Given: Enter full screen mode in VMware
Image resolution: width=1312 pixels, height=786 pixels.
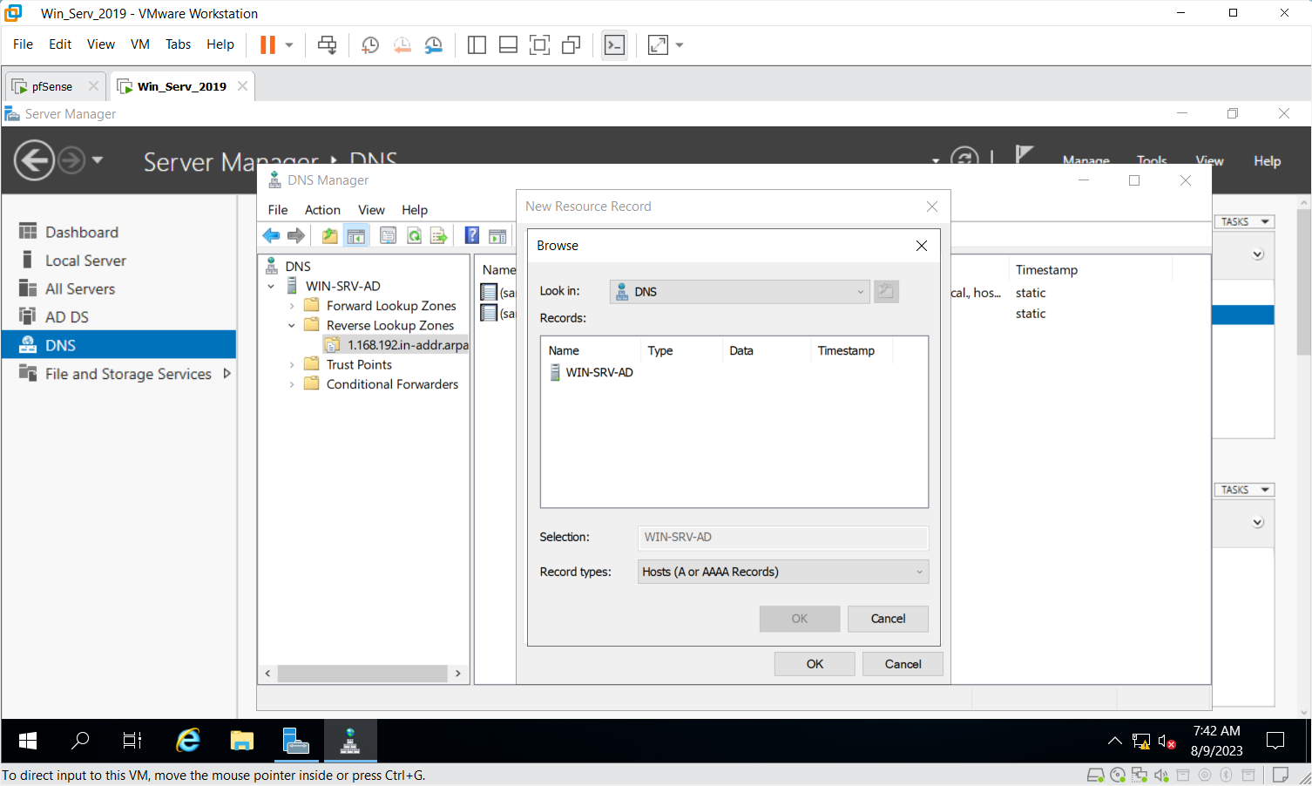Looking at the screenshot, I should point(539,44).
